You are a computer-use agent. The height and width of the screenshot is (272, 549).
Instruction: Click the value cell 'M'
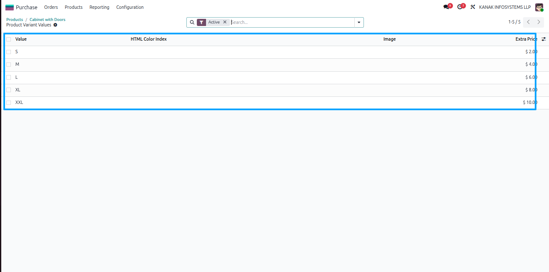pyautogui.click(x=17, y=64)
